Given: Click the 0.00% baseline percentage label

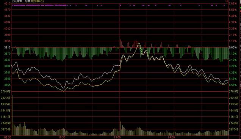Looking at the screenshot, I should (233, 47).
